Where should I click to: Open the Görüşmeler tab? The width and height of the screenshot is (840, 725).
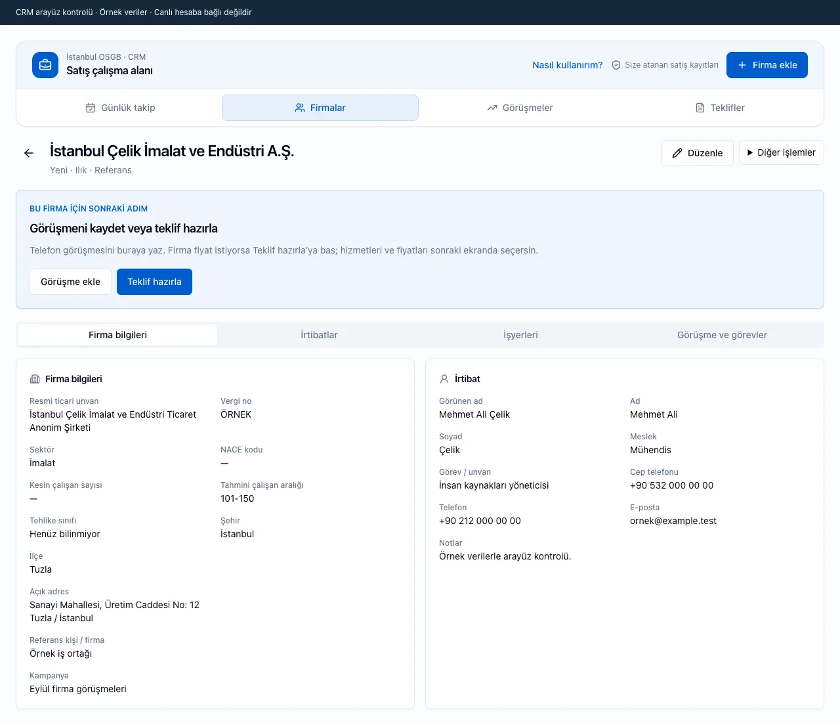(520, 108)
